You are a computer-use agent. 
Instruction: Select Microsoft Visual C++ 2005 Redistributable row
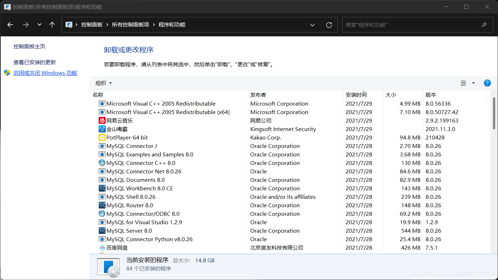point(289,104)
